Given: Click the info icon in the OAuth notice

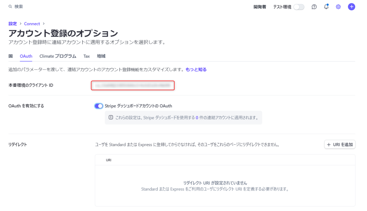Looking at the screenshot, I should (111, 118).
